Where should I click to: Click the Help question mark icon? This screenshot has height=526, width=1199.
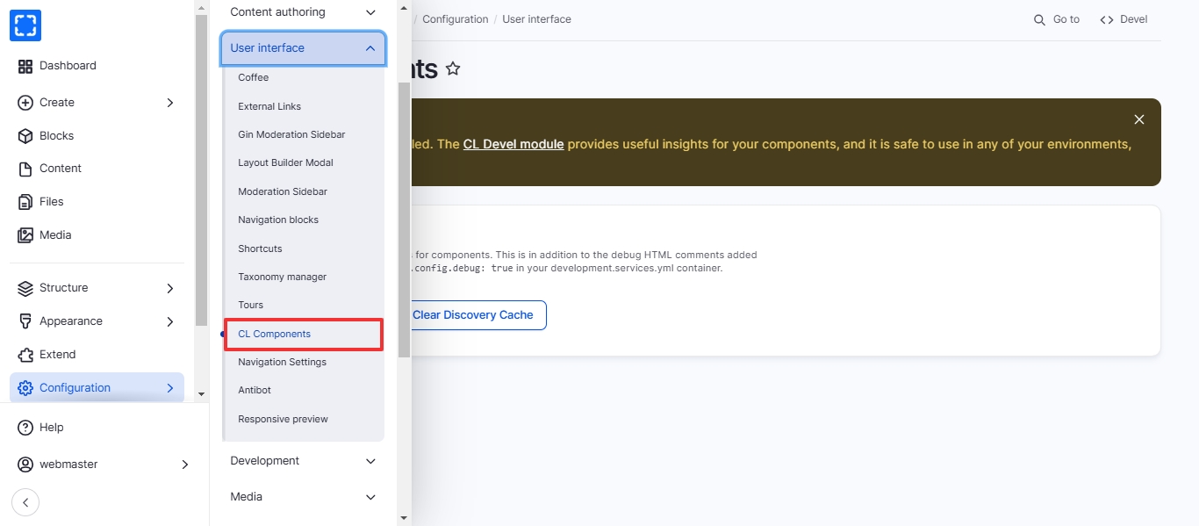click(x=25, y=428)
